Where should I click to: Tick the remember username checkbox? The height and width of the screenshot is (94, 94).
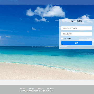[62, 38]
